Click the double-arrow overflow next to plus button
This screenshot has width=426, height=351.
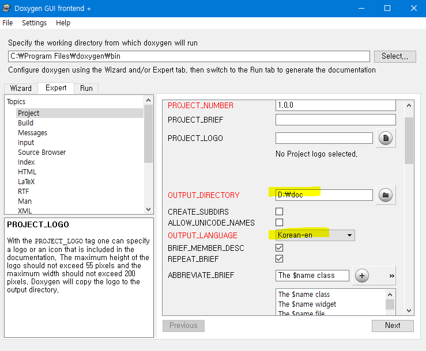click(391, 276)
